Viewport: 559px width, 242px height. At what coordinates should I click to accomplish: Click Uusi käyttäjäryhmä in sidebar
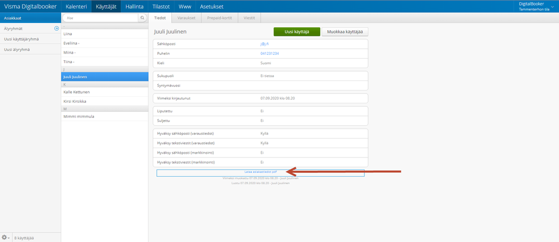click(30, 39)
